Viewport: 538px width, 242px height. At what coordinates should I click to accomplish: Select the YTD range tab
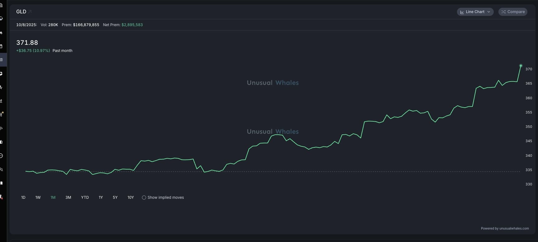(85, 198)
